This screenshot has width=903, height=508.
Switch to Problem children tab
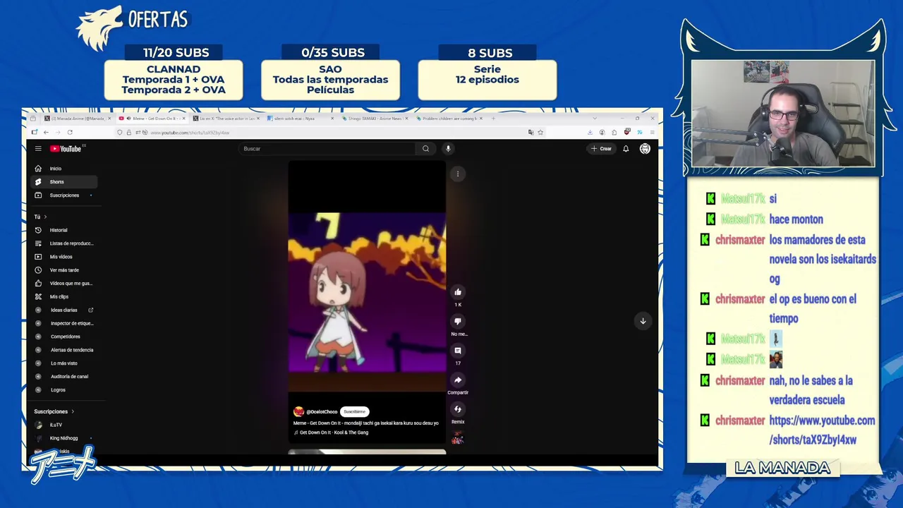point(449,119)
